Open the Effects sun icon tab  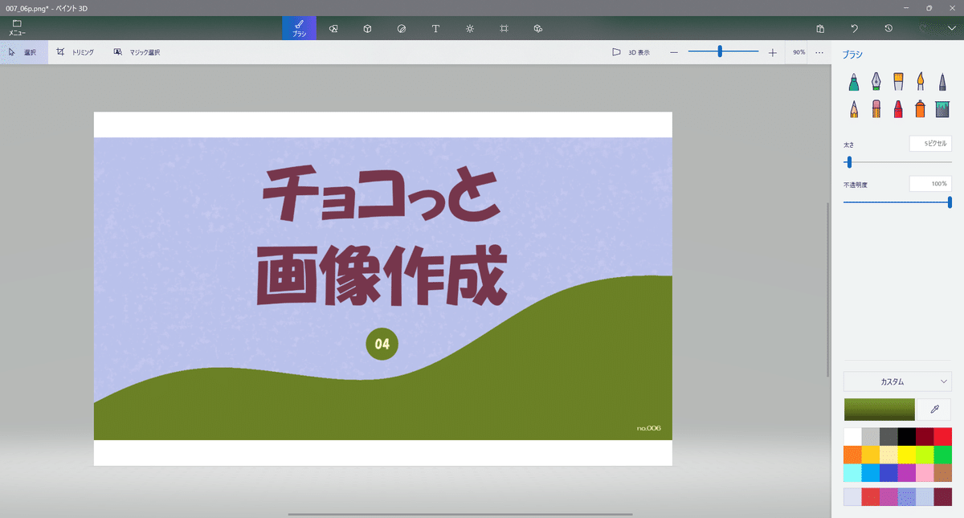pyautogui.click(x=470, y=28)
